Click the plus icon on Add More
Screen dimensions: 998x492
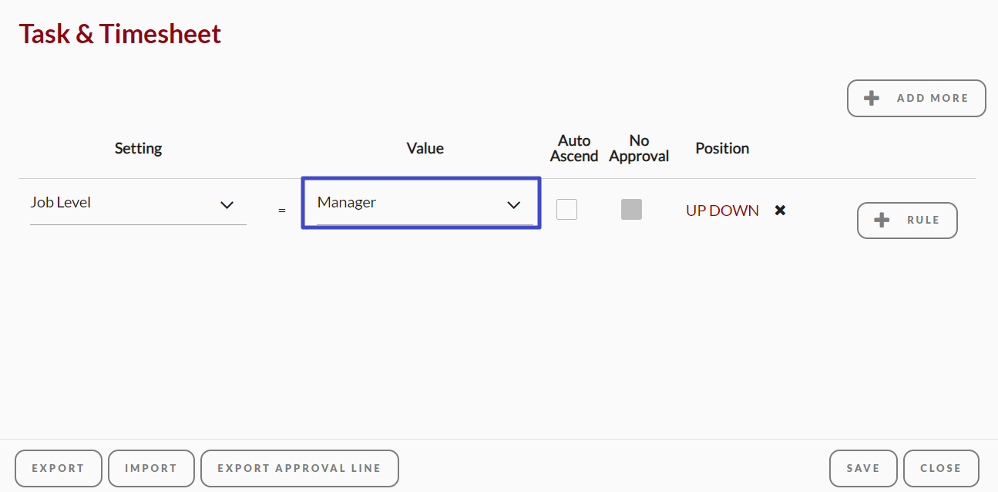872,98
